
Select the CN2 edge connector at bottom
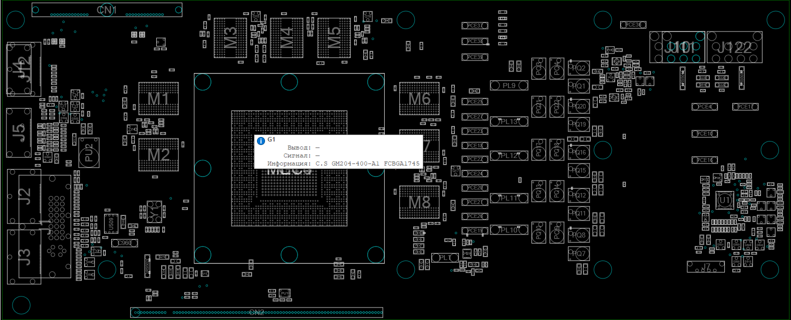(x=256, y=312)
